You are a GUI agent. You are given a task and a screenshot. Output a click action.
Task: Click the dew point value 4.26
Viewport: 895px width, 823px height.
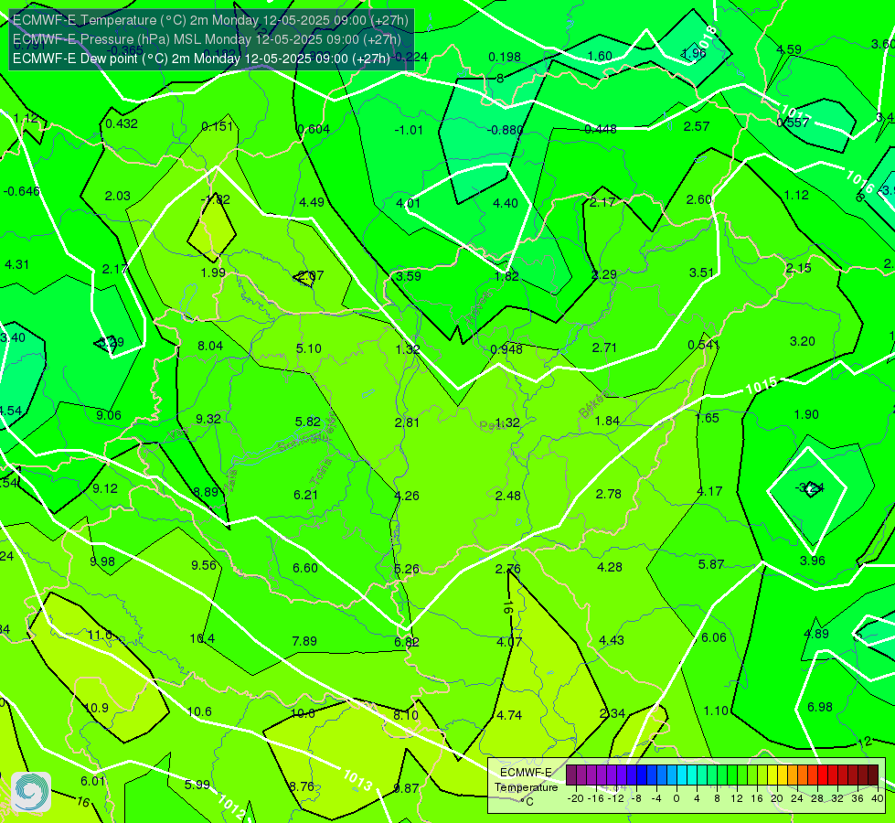pyautogui.click(x=407, y=496)
